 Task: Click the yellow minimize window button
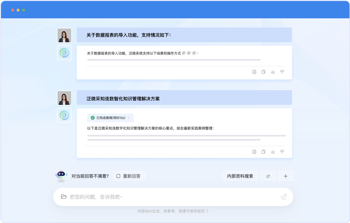(x=18, y=10)
